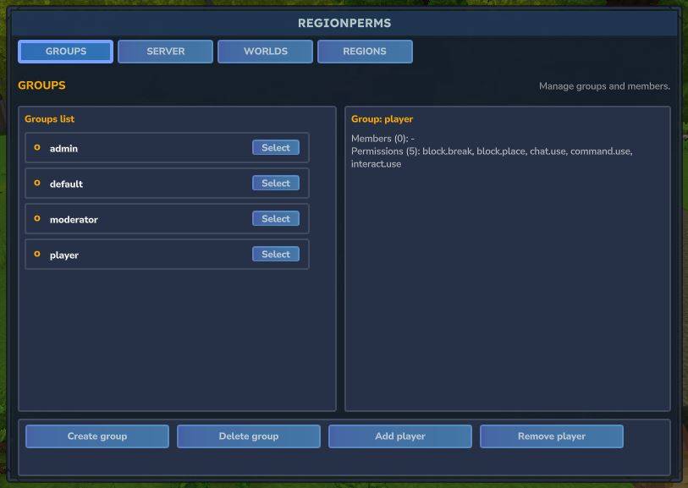688x488 pixels.
Task: Go to the Worlds tab
Action: coord(265,52)
